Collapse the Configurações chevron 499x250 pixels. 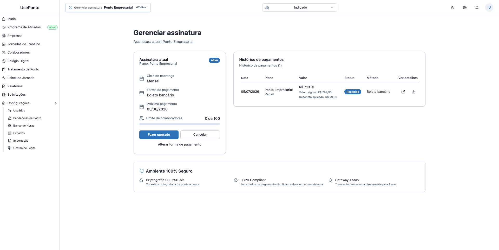tap(56, 103)
